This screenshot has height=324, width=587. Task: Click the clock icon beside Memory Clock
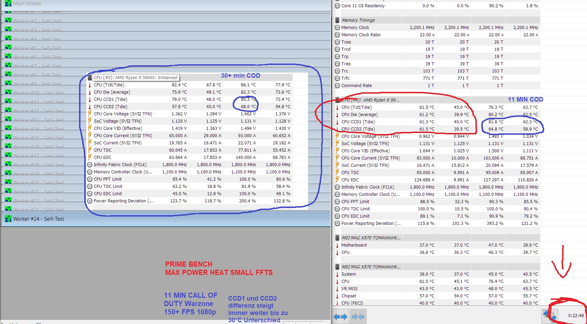[337, 27]
